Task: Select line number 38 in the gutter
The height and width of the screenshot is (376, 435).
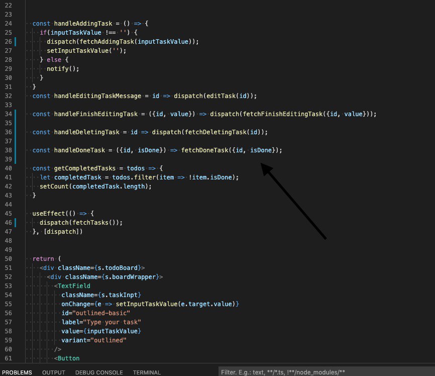Action: 9,150
